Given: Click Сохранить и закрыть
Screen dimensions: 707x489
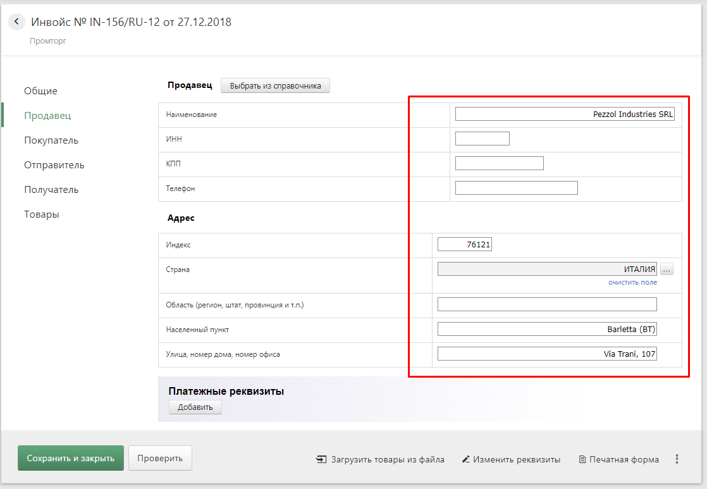Looking at the screenshot, I should [x=71, y=458].
